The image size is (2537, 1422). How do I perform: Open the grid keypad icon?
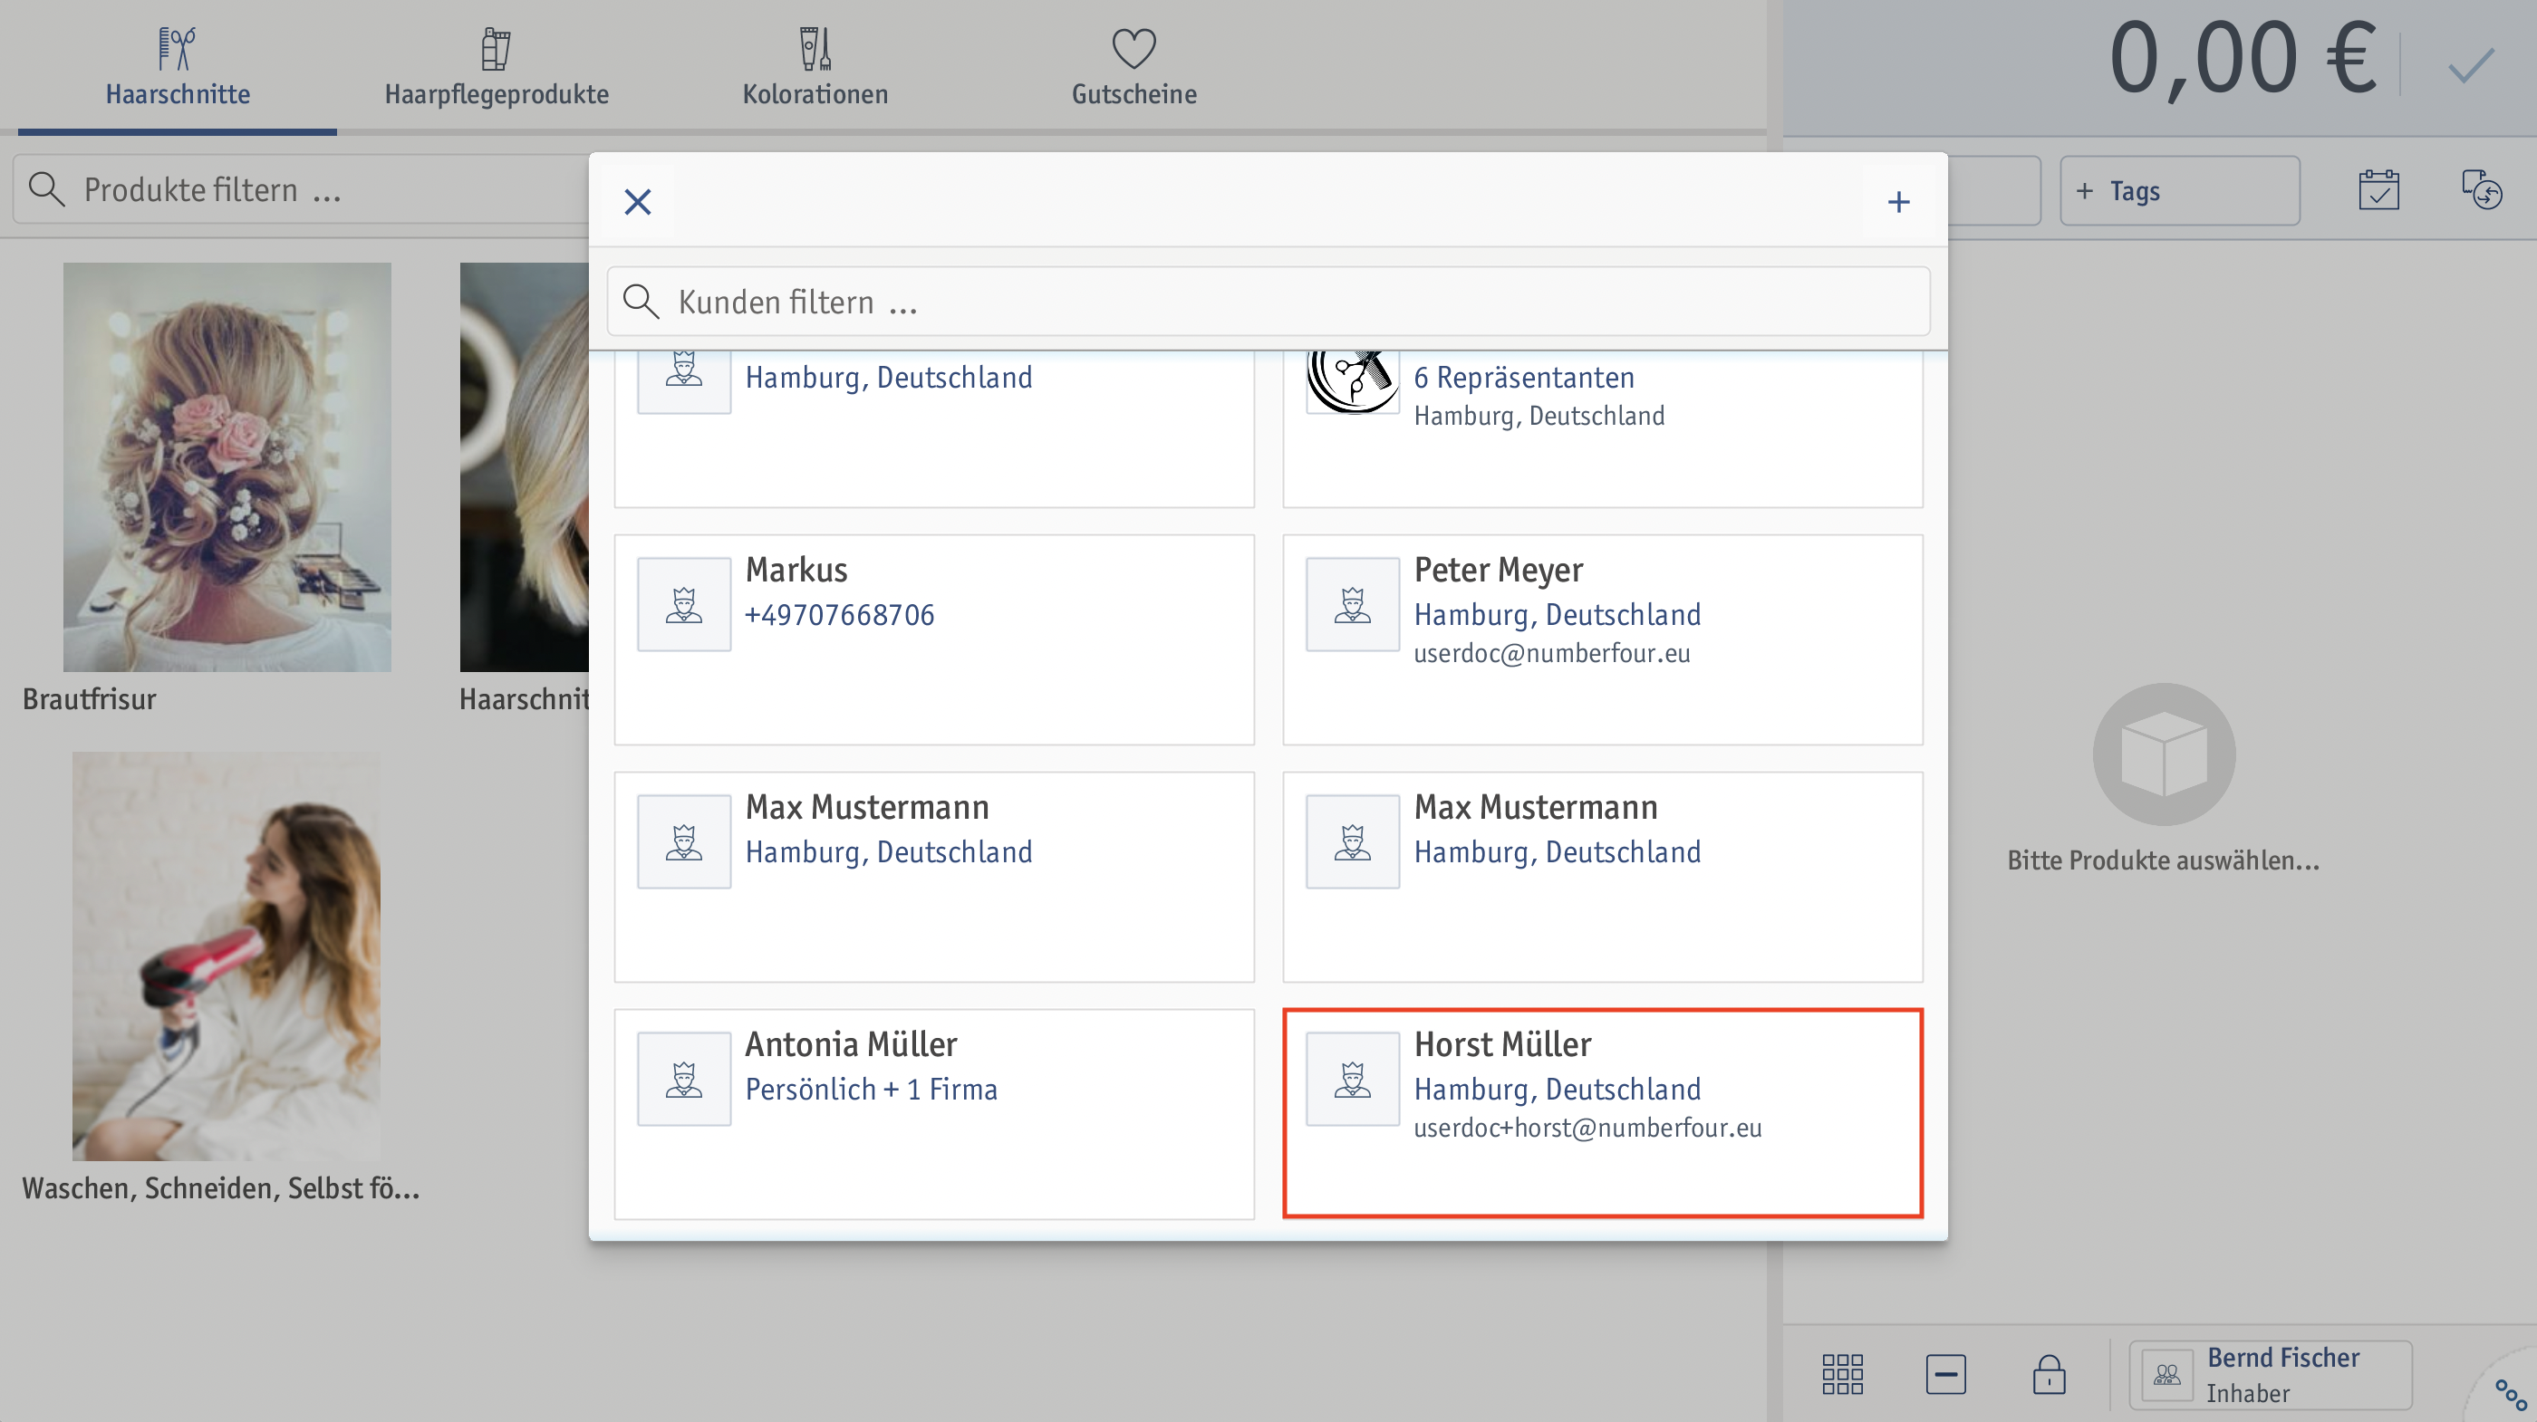[1842, 1374]
